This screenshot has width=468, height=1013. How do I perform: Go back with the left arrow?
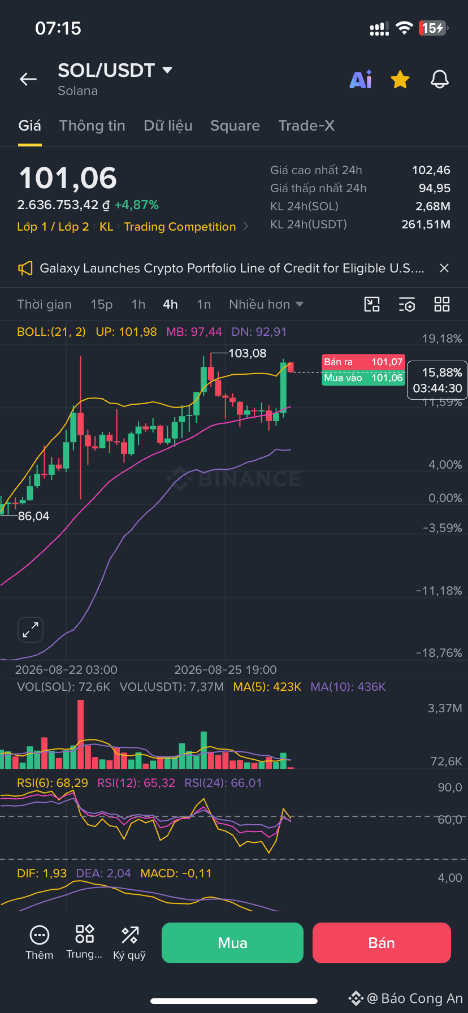[x=28, y=80]
